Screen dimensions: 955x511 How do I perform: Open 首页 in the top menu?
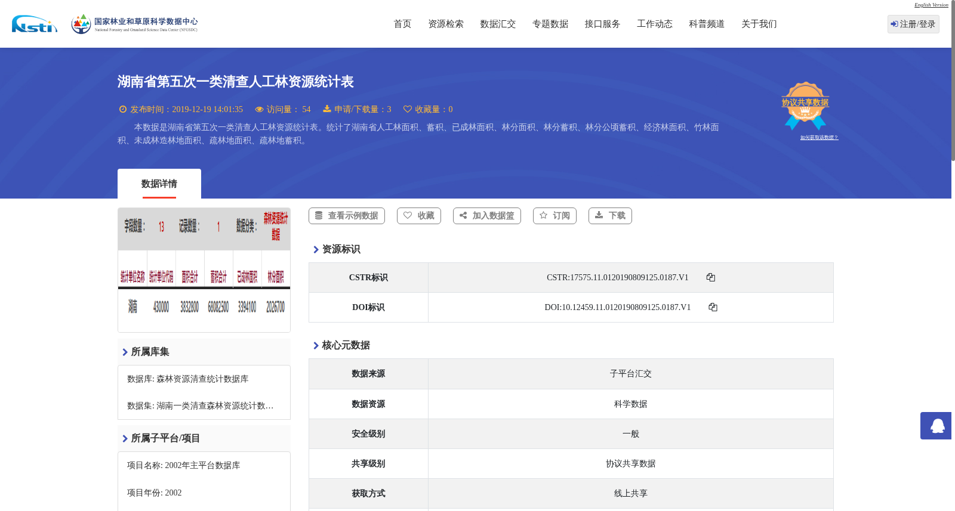[402, 24]
